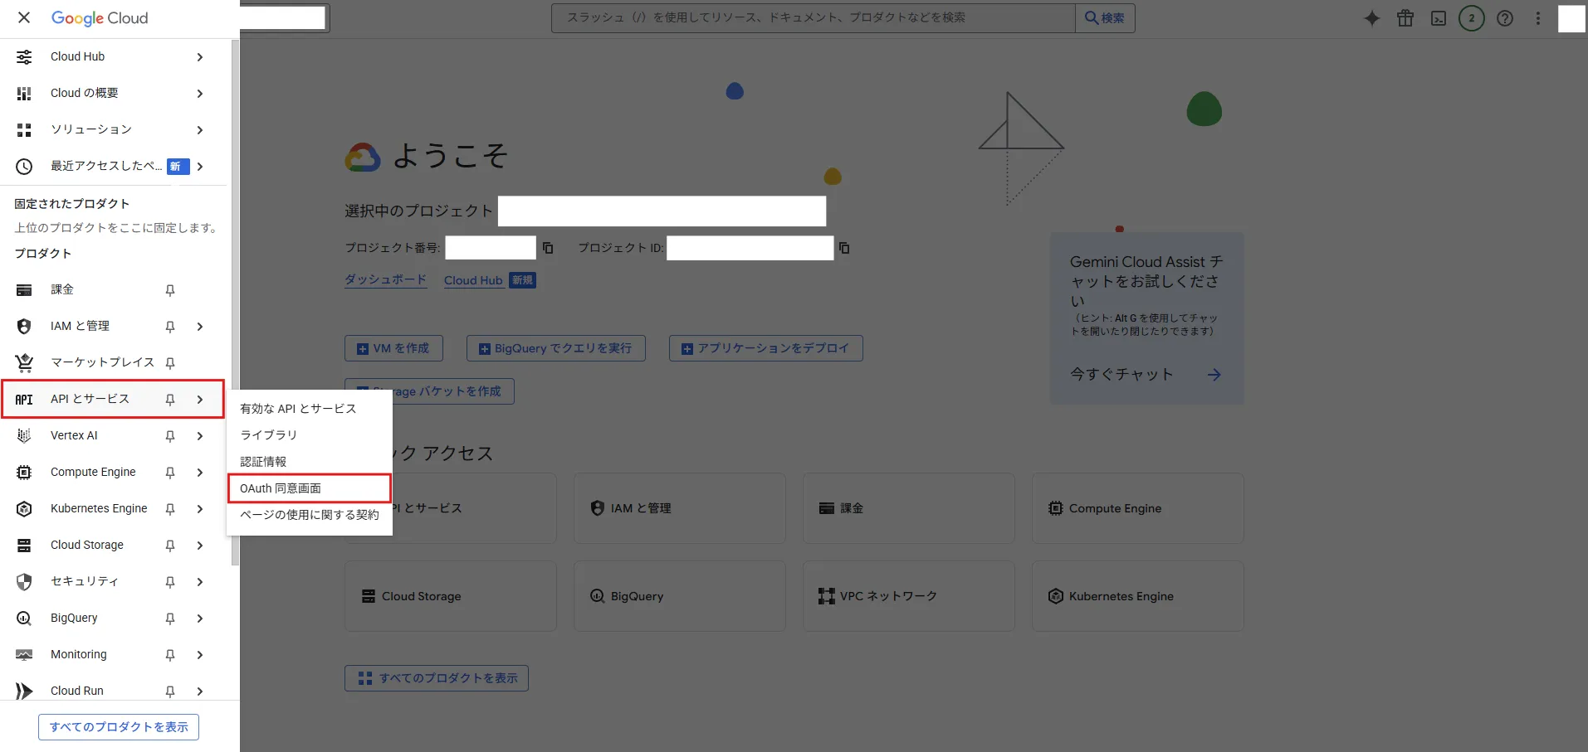
Task: Pin IAM と管理 product
Action: pyautogui.click(x=170, y=327)
